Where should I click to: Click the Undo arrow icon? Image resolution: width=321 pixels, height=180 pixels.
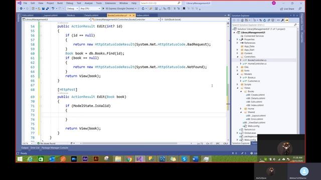click(53, 8)
